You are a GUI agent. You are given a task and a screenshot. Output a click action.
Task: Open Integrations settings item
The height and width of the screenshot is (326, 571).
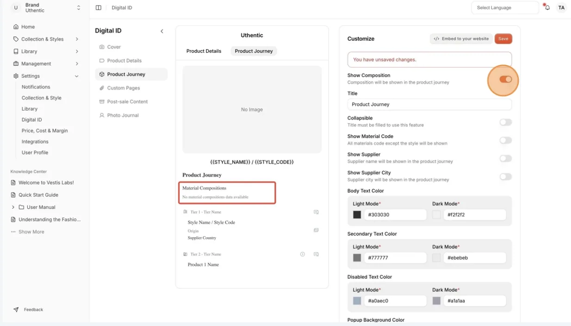pos(35,142)
